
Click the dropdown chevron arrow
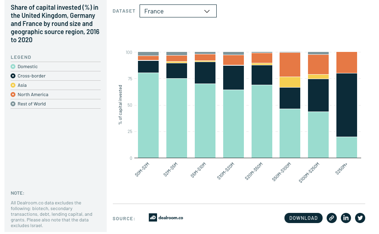(x=207, y=11)
